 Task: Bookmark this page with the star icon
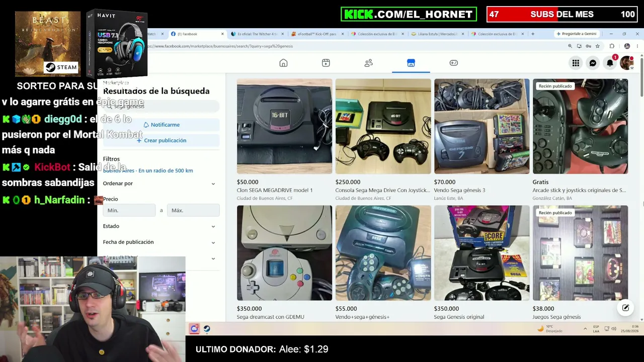pos(598,46)
